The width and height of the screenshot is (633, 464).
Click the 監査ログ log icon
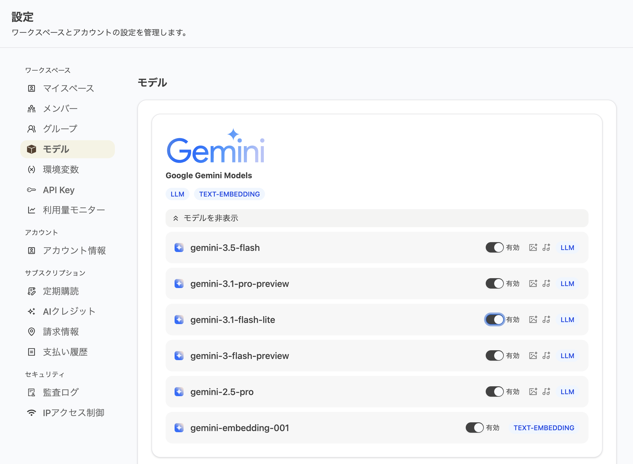click(32, 392)
